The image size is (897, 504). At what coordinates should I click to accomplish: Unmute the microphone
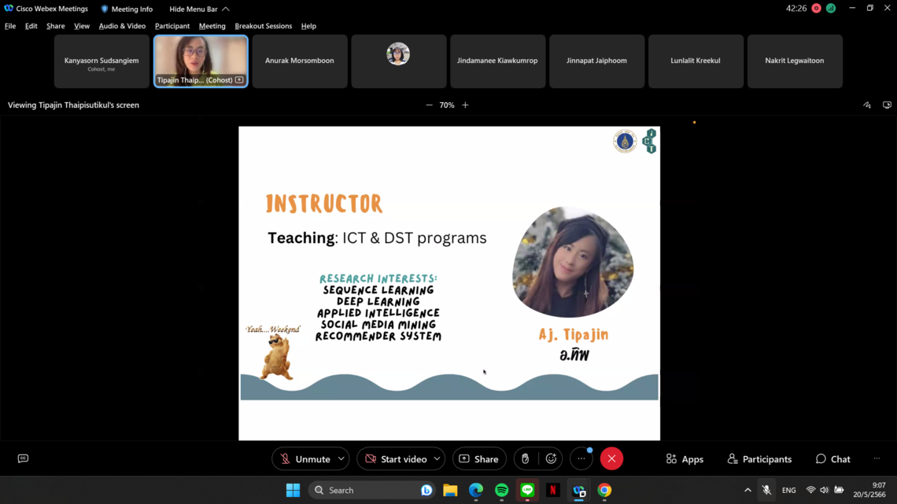[305, 459]
